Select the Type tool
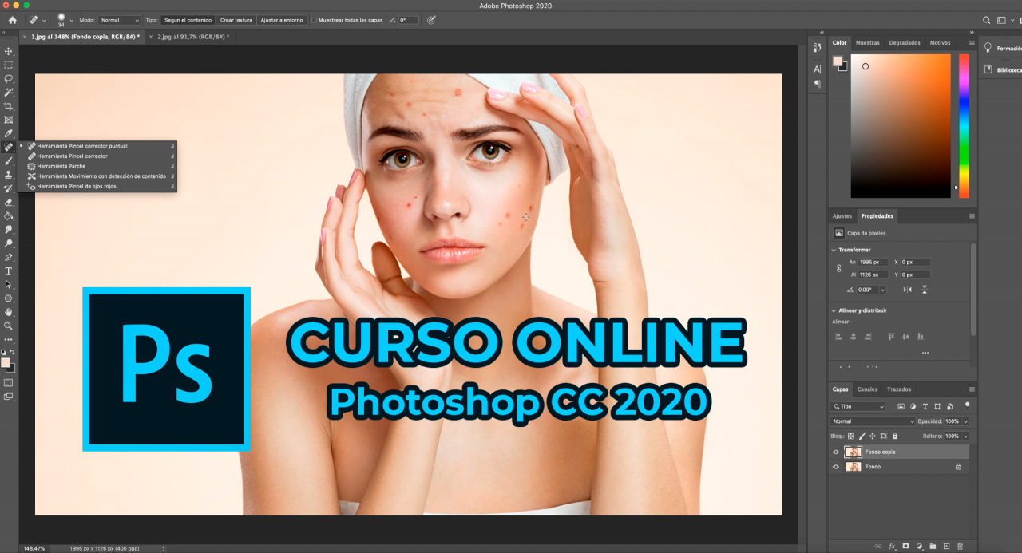 coord(9,271)
